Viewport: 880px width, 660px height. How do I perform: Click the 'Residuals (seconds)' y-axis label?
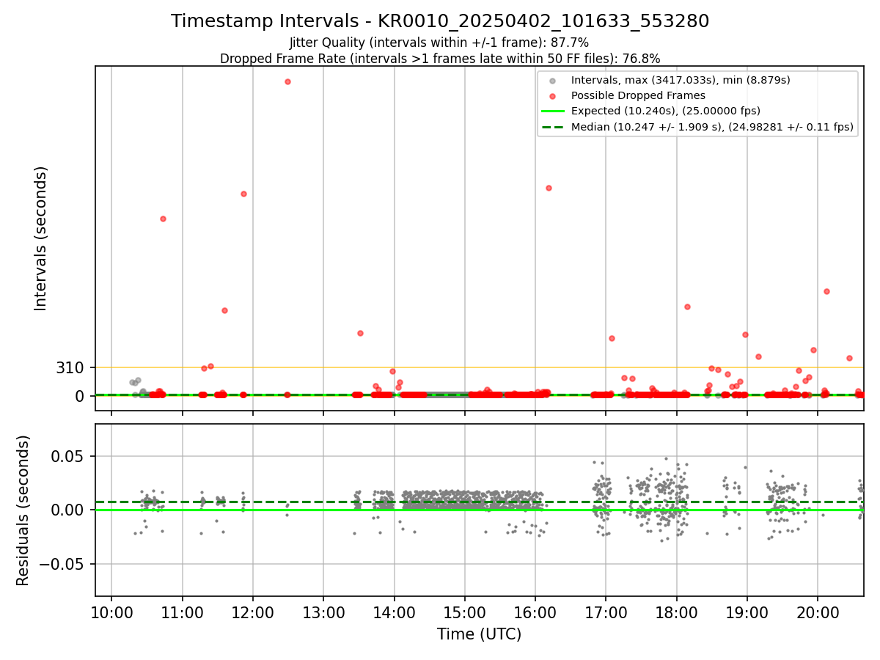click(x=23, y=510)
